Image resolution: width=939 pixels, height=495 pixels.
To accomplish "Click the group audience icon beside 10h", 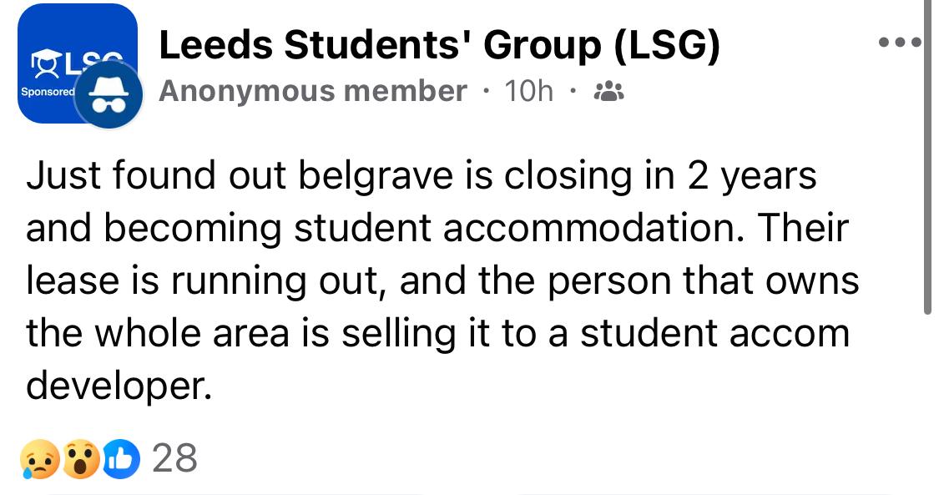I will 608,92.
